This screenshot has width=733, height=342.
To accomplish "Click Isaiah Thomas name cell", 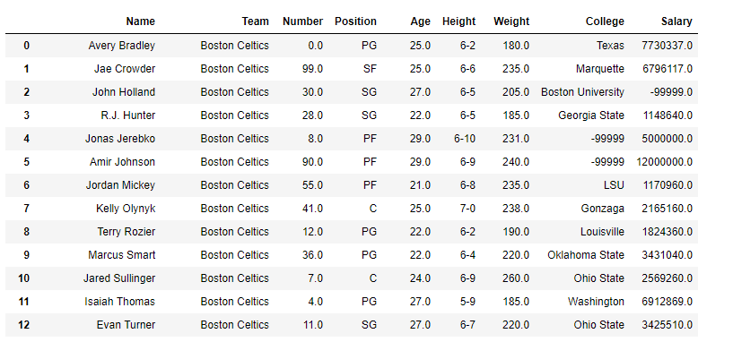I will pos(119,302).
